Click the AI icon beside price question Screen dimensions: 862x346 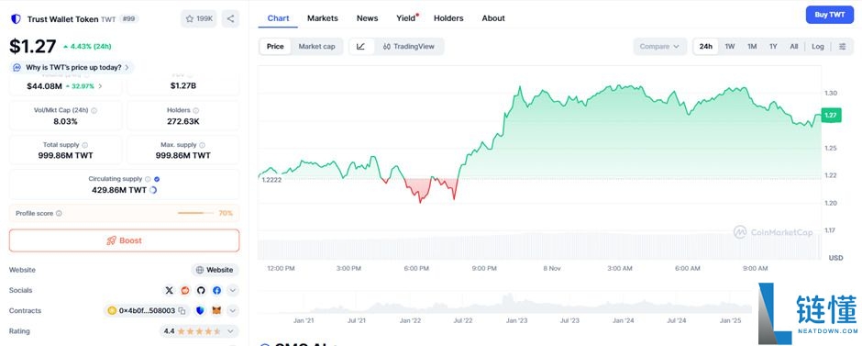[x=17, y=68]
